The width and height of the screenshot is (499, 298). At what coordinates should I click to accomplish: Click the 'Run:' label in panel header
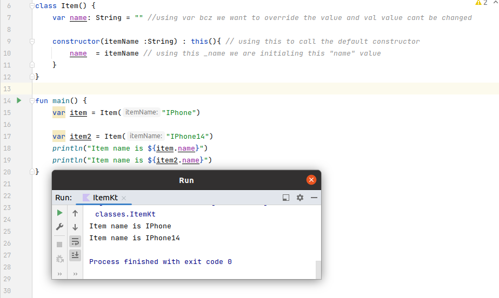(64, 198)
